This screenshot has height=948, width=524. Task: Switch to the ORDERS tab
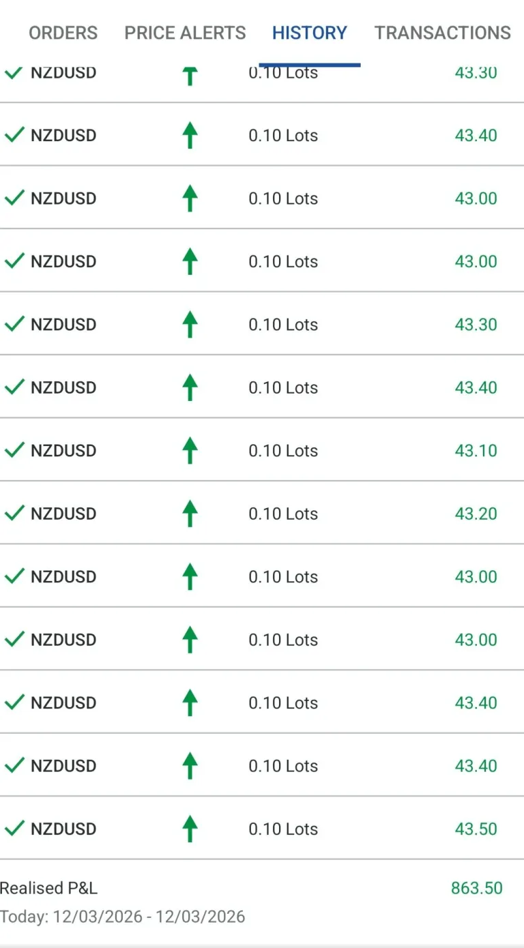63,33
